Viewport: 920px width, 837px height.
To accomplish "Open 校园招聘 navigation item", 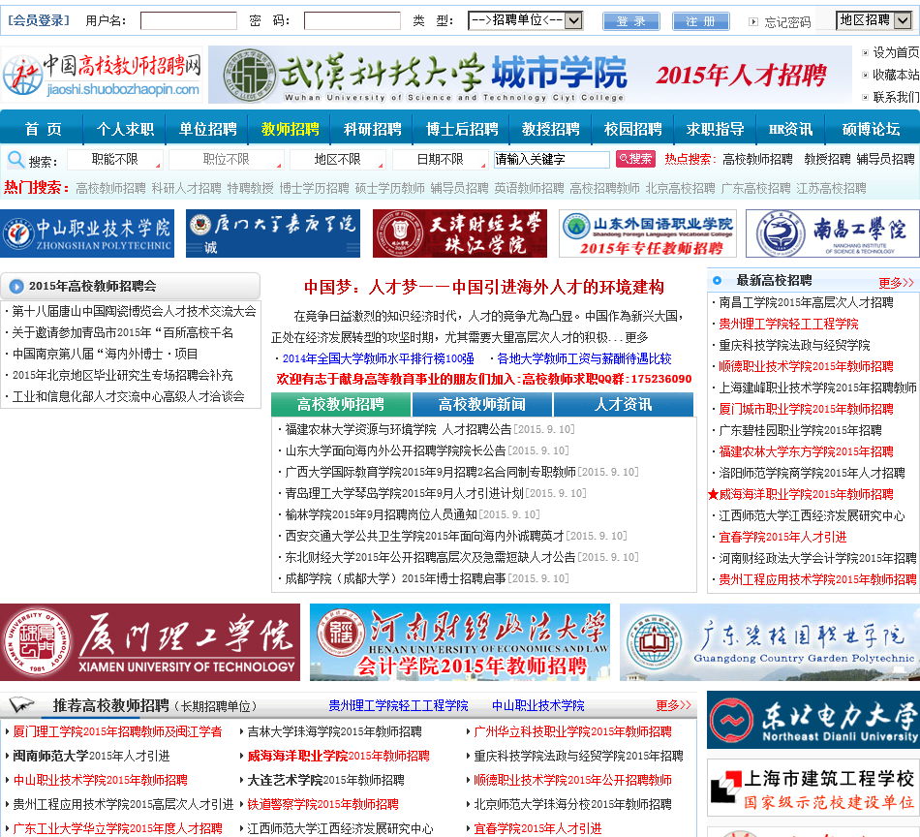I will point(632,129).
